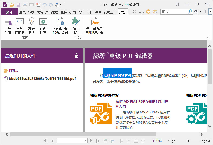Click the 告诉 tell me box with lightbulb

click(138, 12)
